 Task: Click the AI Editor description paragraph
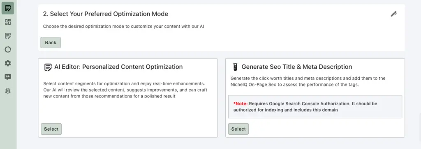125,90
